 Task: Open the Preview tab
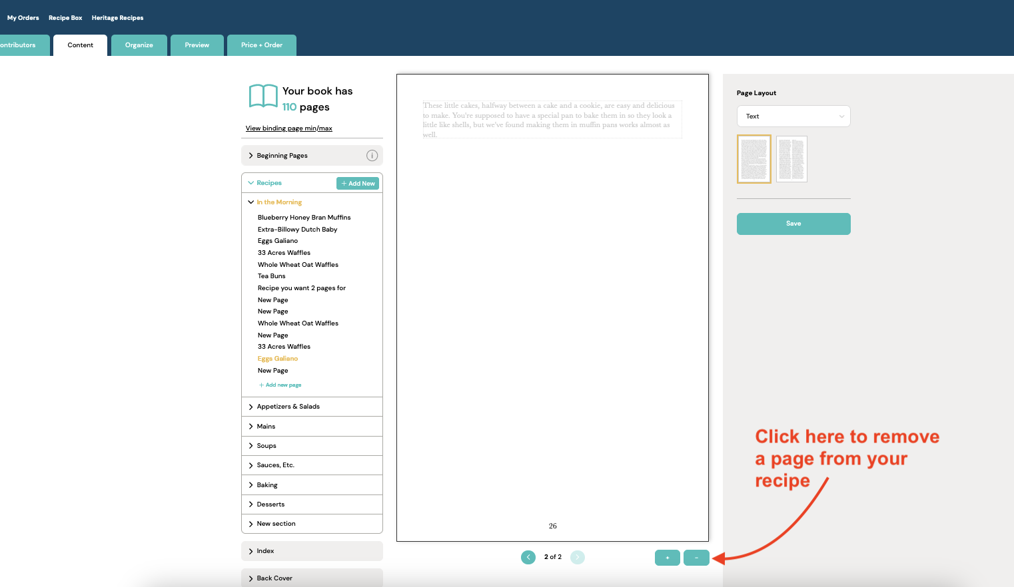click(x=197, y=45)
